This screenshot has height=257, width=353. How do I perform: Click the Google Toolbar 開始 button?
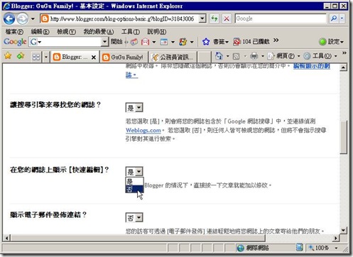click(x=116, y=42)
